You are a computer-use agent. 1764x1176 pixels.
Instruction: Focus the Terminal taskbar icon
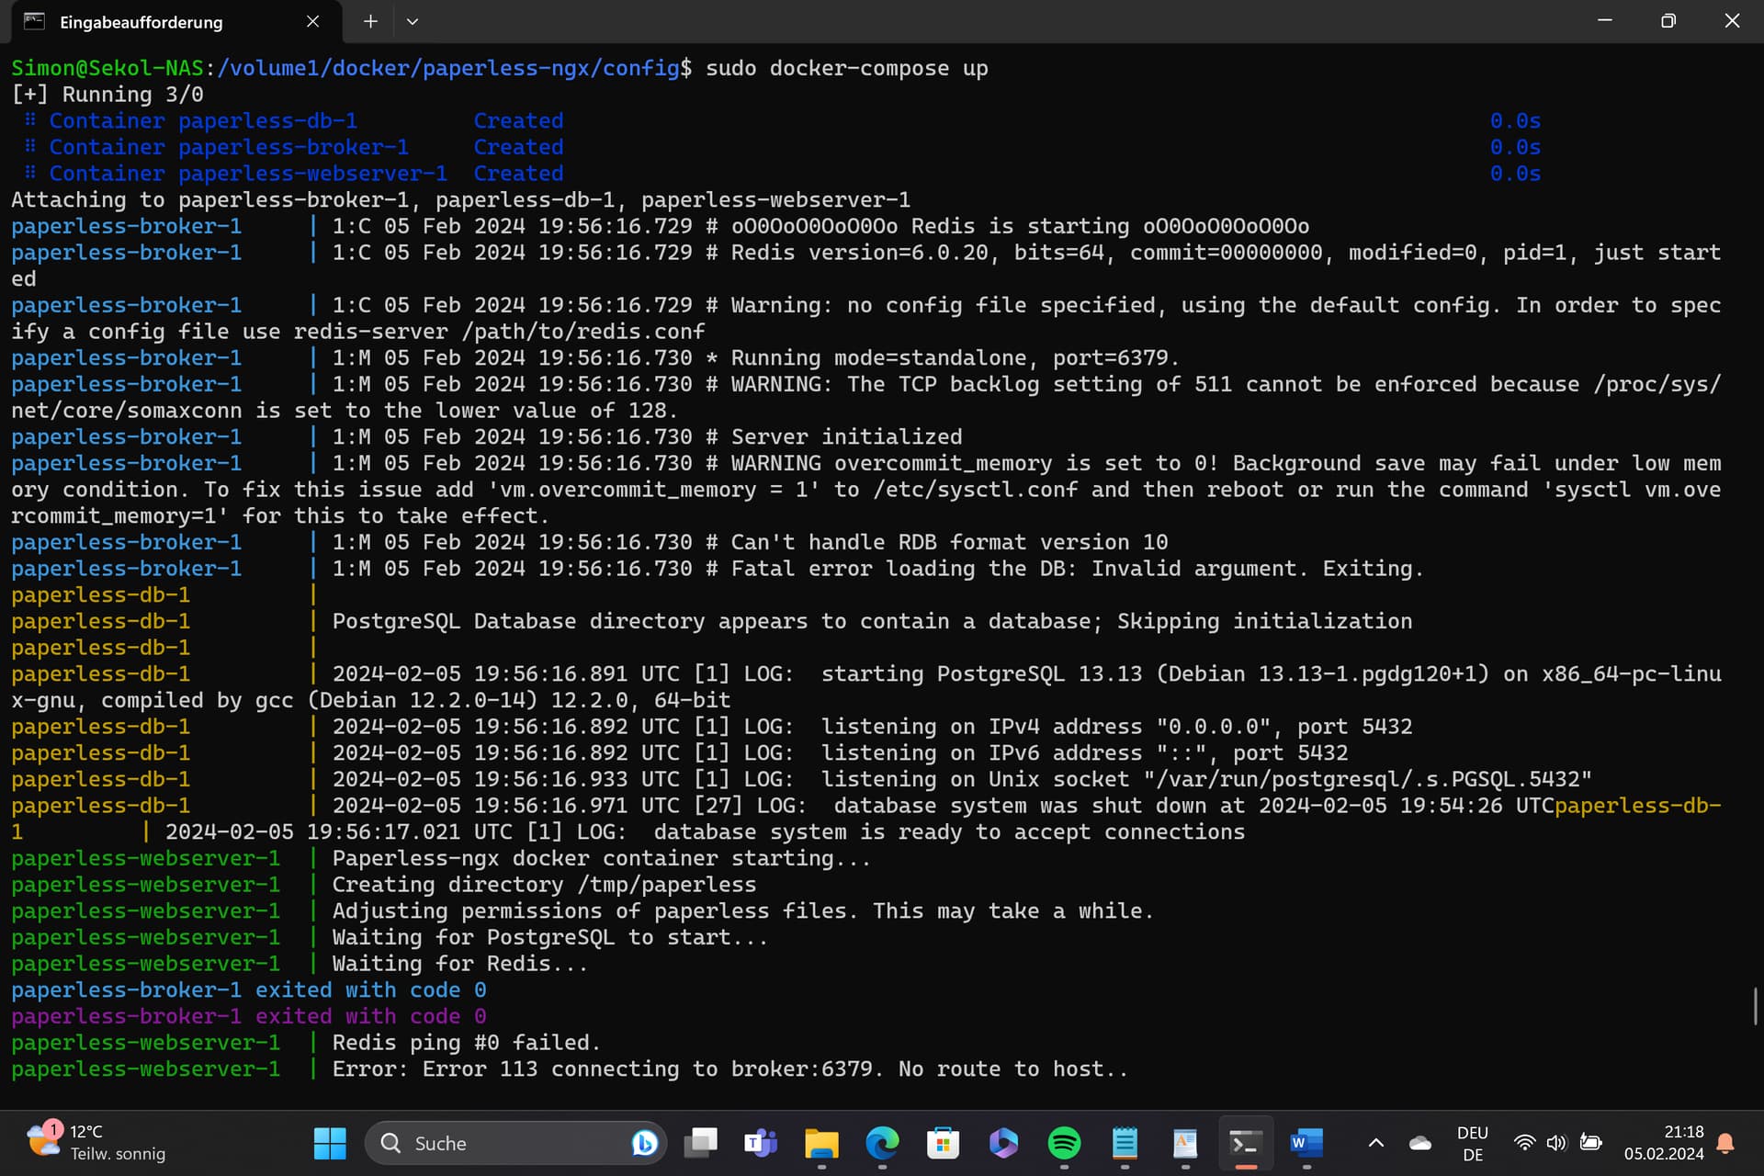pyautogui.click(x=1246, y=1143)
